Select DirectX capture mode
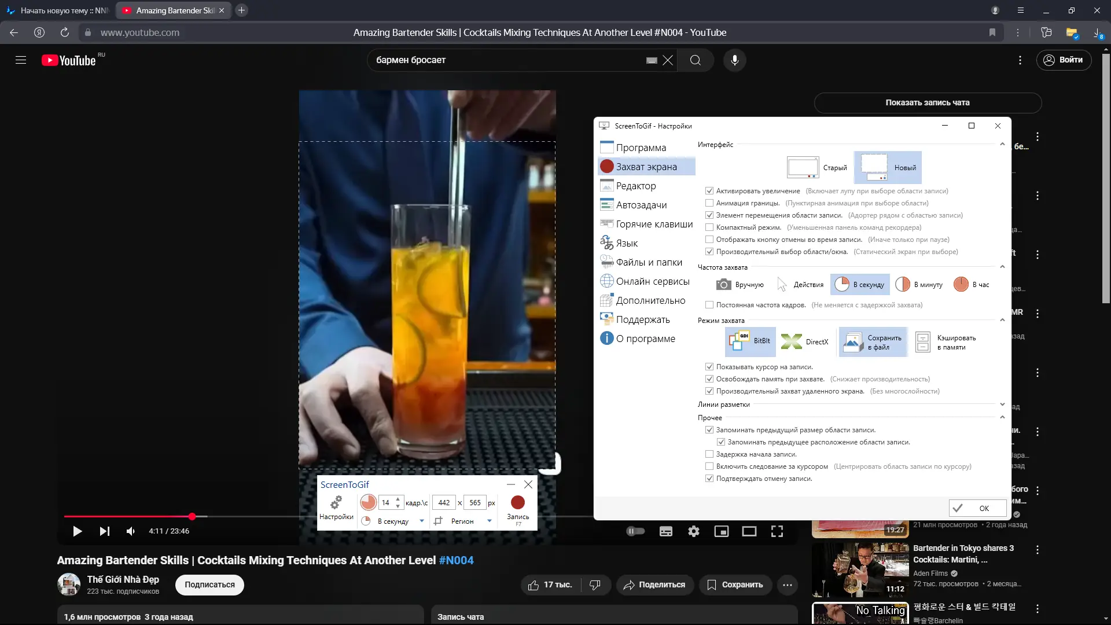This screenshot has height=625, width=1111. (x=805, y=342)
